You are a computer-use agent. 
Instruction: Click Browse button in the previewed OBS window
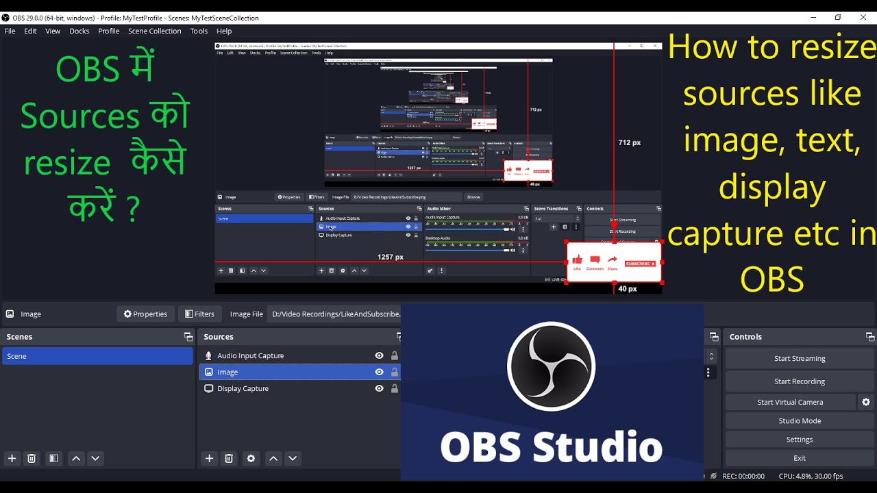click(x=473, y=197)
